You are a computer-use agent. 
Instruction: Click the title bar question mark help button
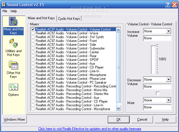(x=168, y=5)
